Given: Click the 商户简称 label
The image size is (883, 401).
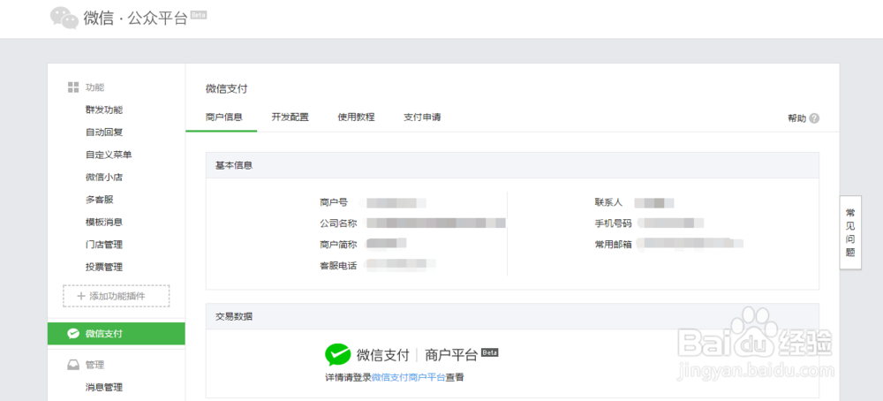Looking at the screenshot, I should (x=338, y=245).
